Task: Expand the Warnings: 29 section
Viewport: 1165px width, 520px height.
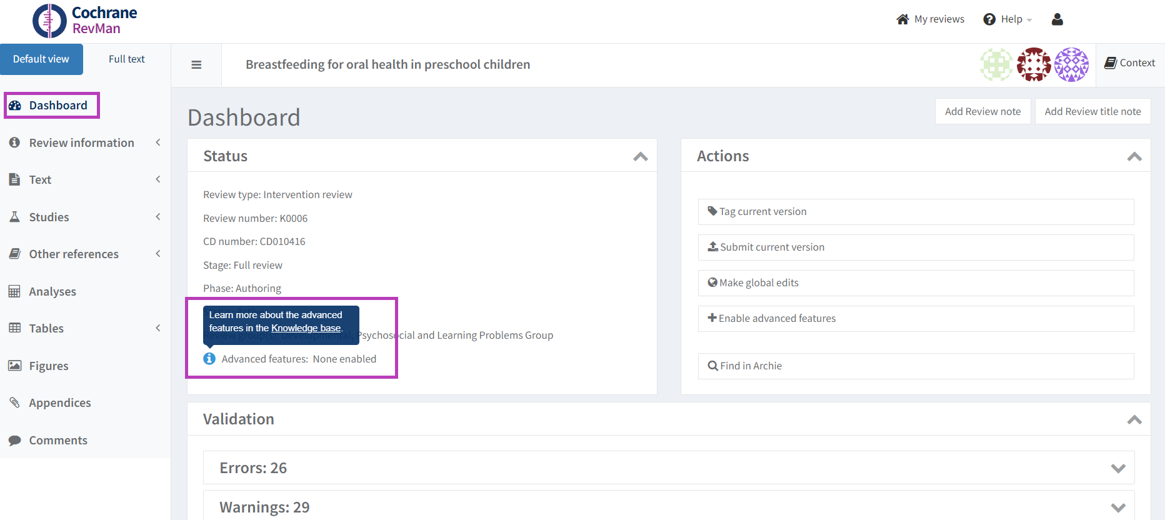Action: click(x=1117, y=507)
